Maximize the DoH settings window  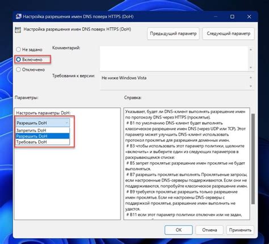tap(232, 16)
